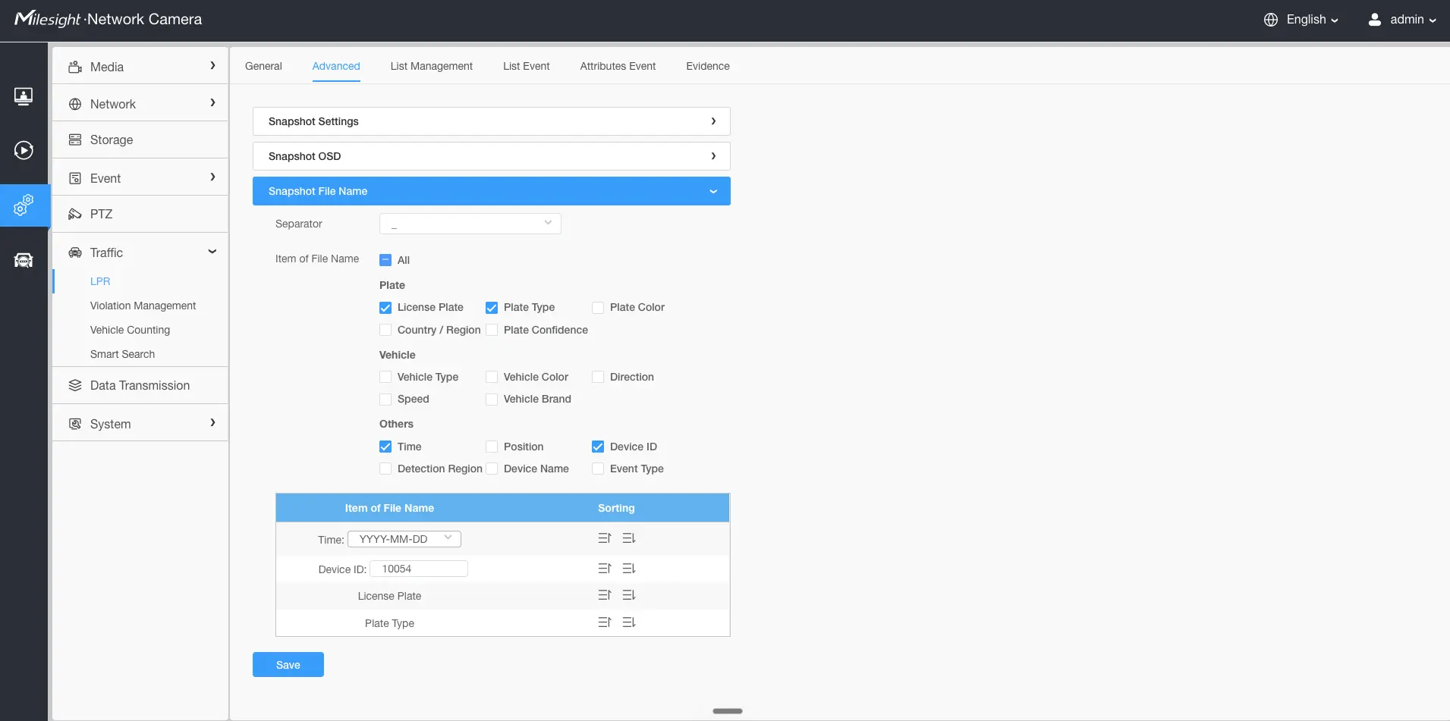Collapse the Traffic menu chevron

tap(212, 252)
